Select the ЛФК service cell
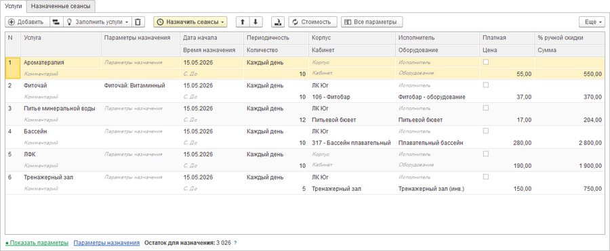Screen dimensions: 610x251 click(61, 154)
